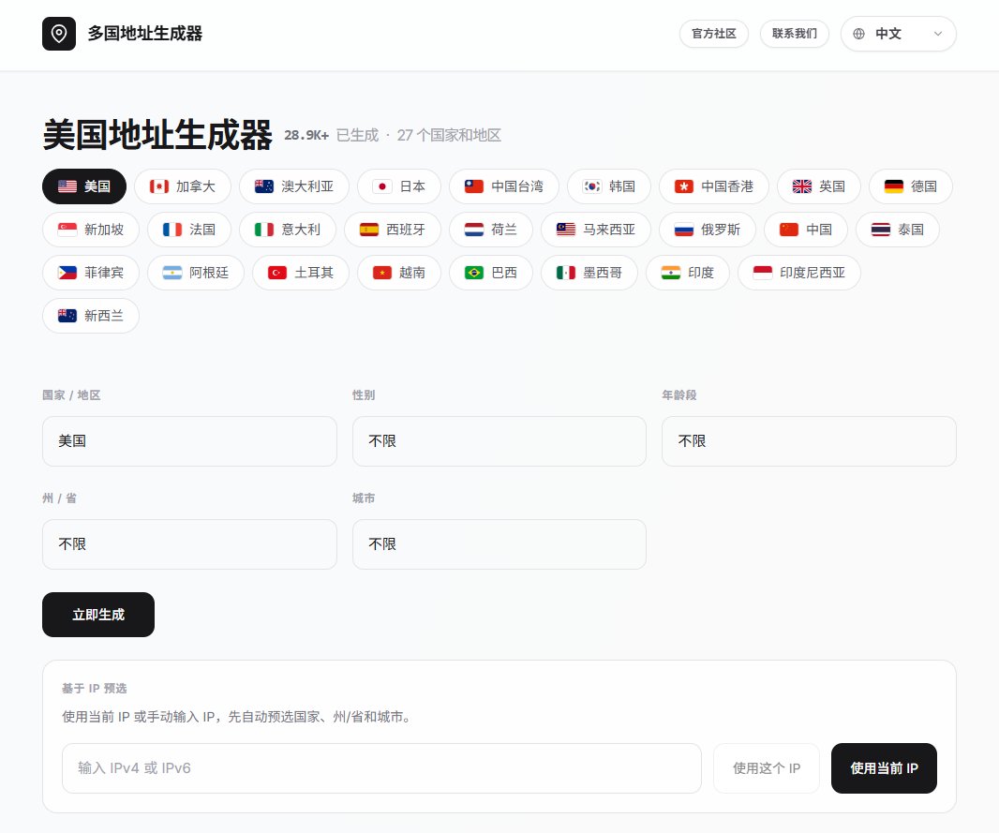The height and width of the screenshot is (833, 999).
Task: Click the 新加坡 flag icon
Action: (67, 230)
